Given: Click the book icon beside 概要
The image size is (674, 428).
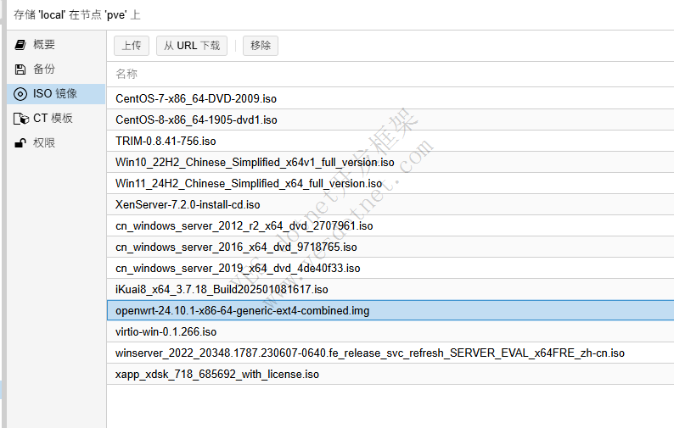Looking at the screenshot, I should [20, 45].
